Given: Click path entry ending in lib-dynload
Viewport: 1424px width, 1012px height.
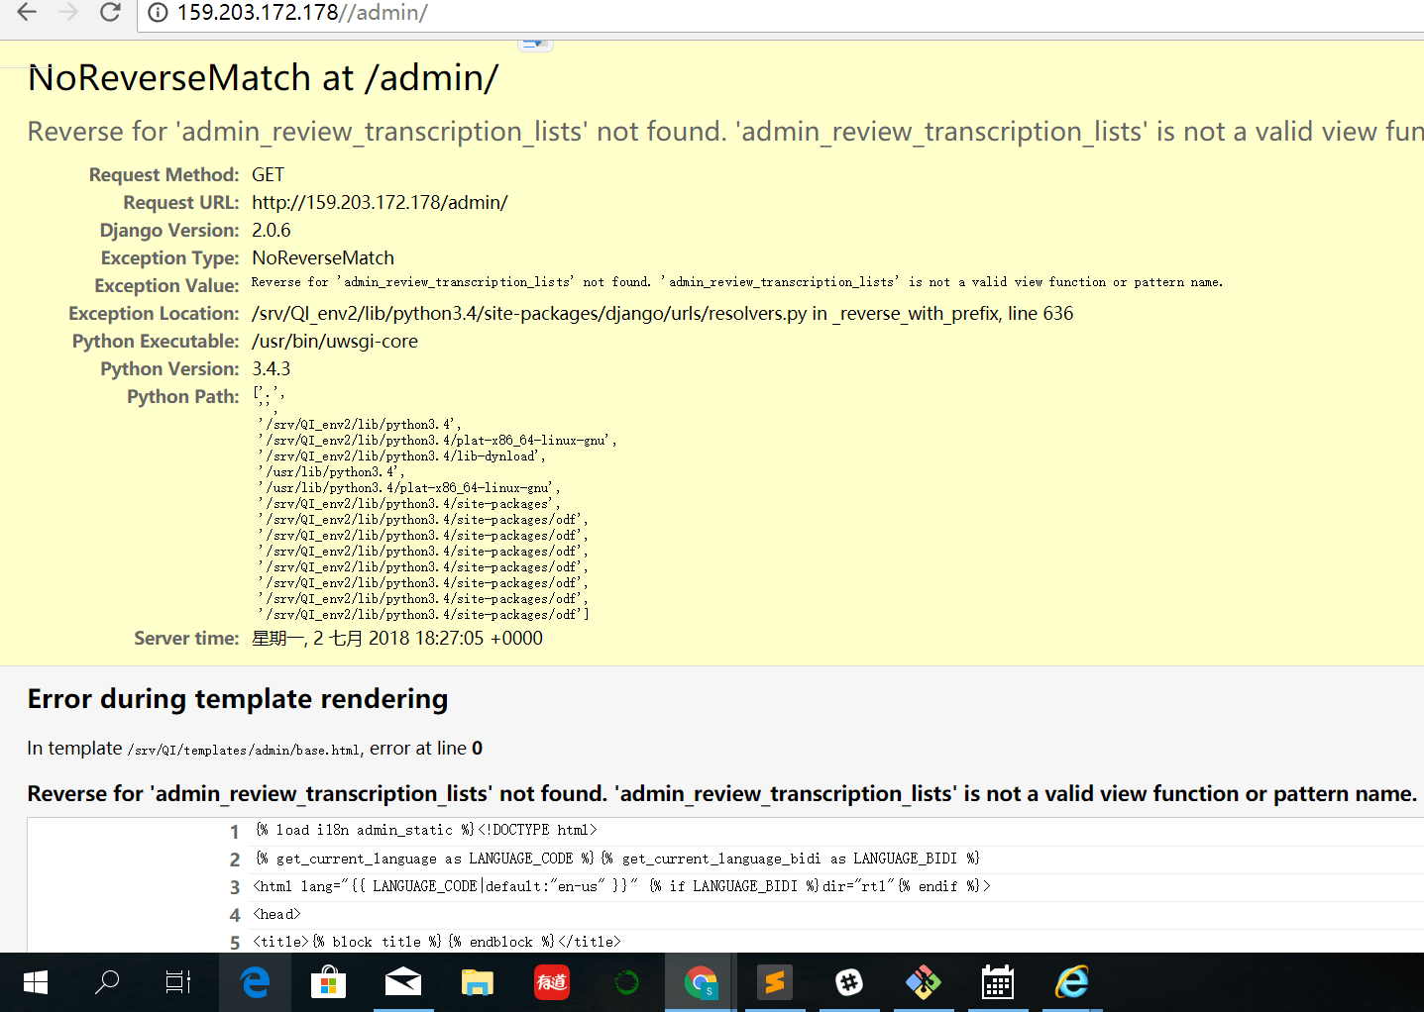Looking at the screenshot, I should click(401, 455).
